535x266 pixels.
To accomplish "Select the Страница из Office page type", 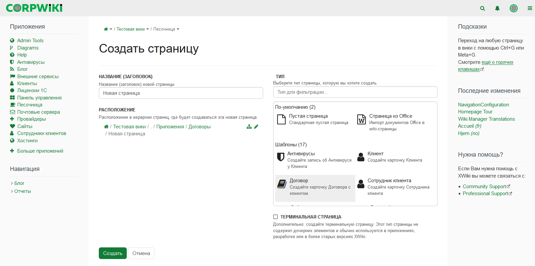I will [395, 122].
